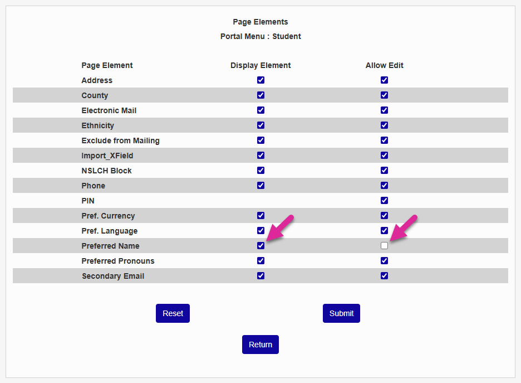Uncheck Allow Edit for Exclude from Mailing
Image resolution: width=521 pixels, height=383 pixels.
click(x=385, y=140)
